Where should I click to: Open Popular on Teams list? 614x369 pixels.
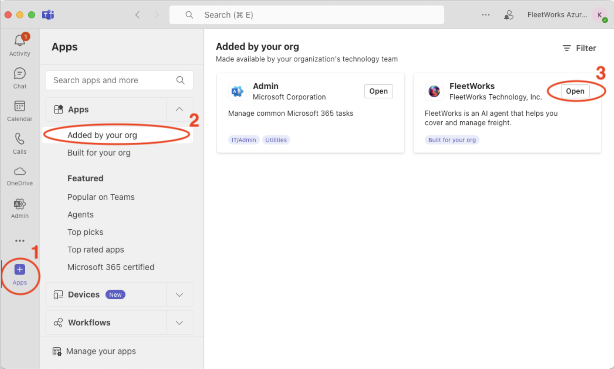[101, 197]
